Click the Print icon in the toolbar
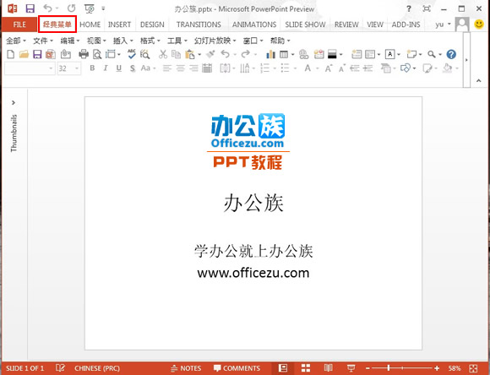This screenshot has width=490, height=375. [x=84, y=54]
